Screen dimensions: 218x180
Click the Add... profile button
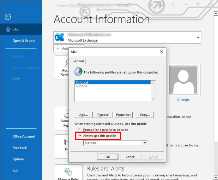(x=83, y=115)
